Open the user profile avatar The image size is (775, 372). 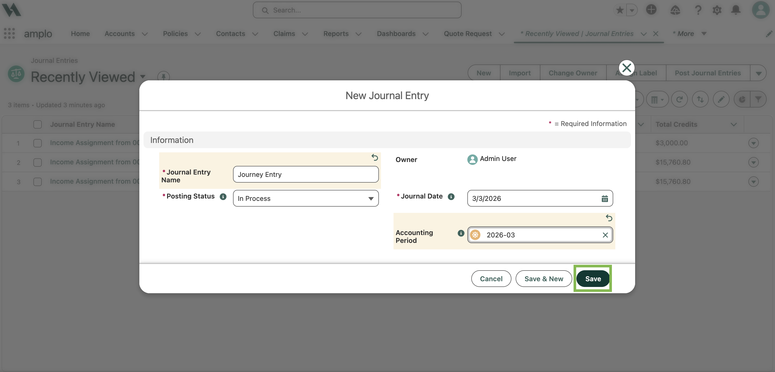coord(761,10)
